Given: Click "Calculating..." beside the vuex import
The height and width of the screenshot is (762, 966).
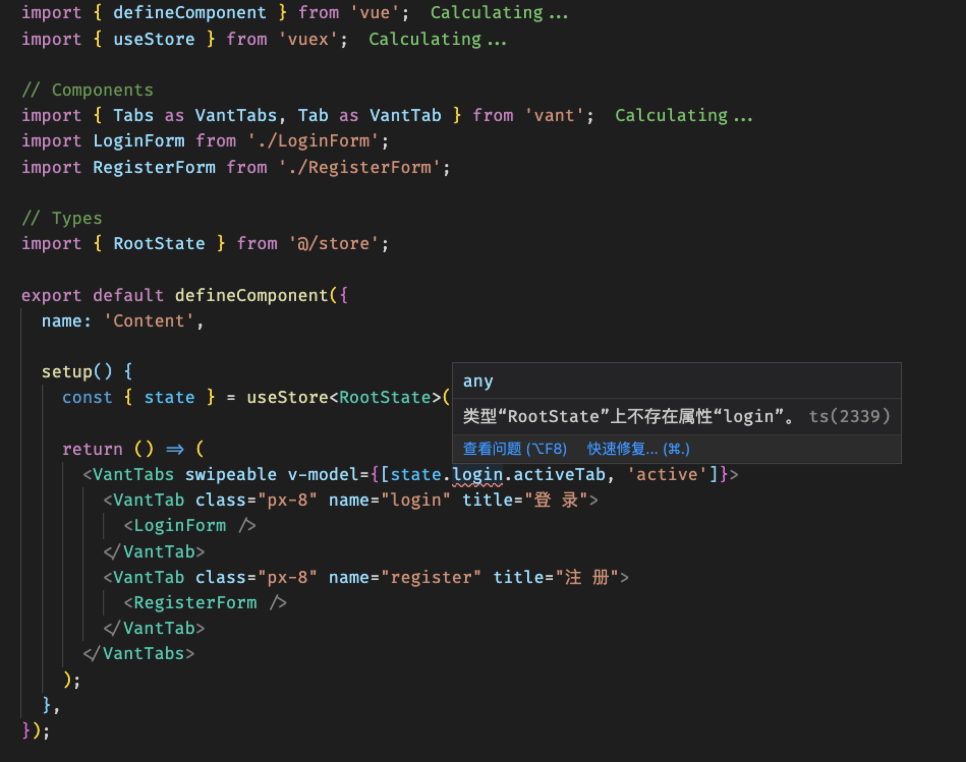Looking at the screenshot, I should tap(438, 39).
